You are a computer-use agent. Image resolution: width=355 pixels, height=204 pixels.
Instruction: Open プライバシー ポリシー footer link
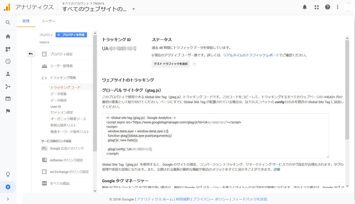point(211,199)
